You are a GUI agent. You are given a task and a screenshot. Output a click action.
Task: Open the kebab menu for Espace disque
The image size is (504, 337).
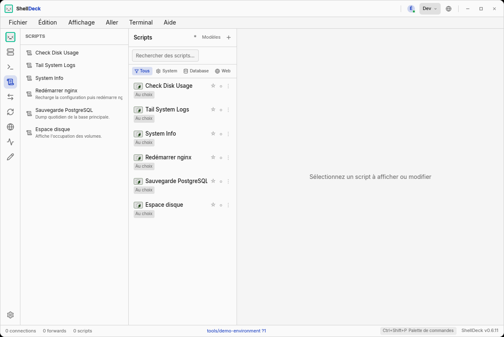tap(228, 205)
